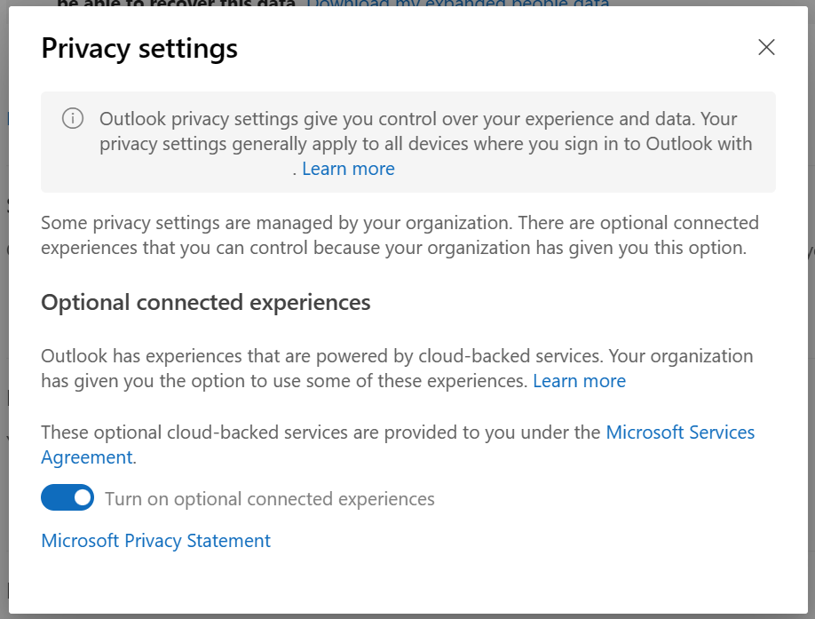Select the Optional connected experiences heading
The image size is (815, 619).
206,303
